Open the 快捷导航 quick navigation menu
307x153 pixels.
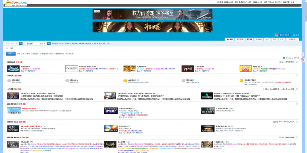tap(292, 39)
